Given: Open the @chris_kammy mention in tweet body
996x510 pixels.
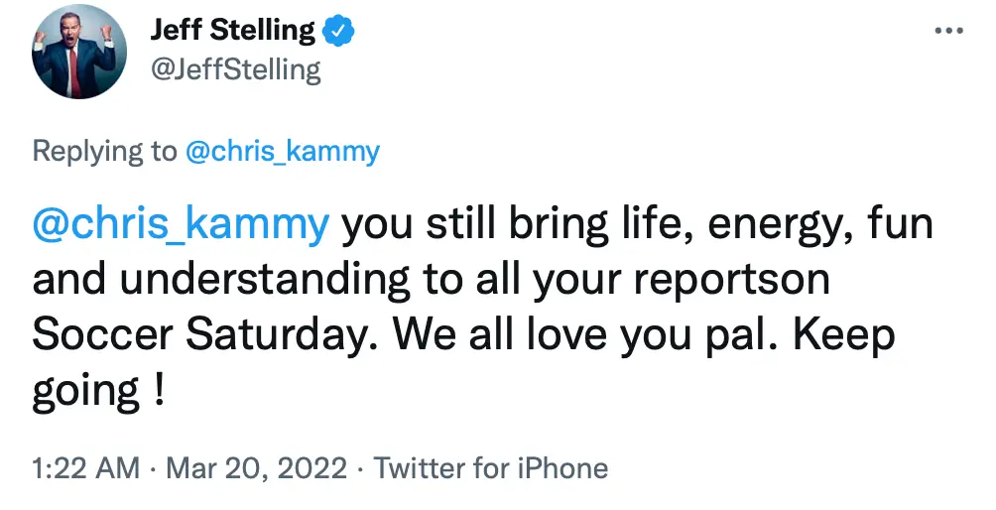Looking at the screenshot, I should click(x=181, y=226).
